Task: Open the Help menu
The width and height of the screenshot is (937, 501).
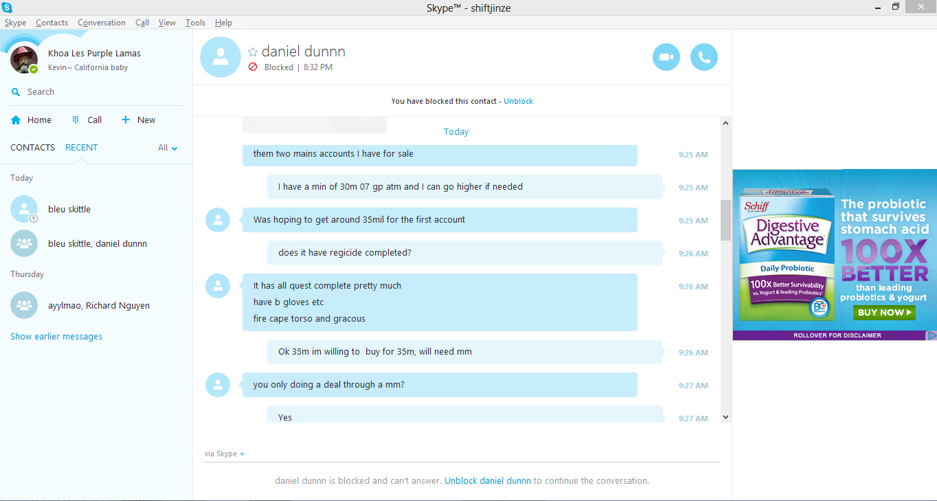Action: (223, 23)
